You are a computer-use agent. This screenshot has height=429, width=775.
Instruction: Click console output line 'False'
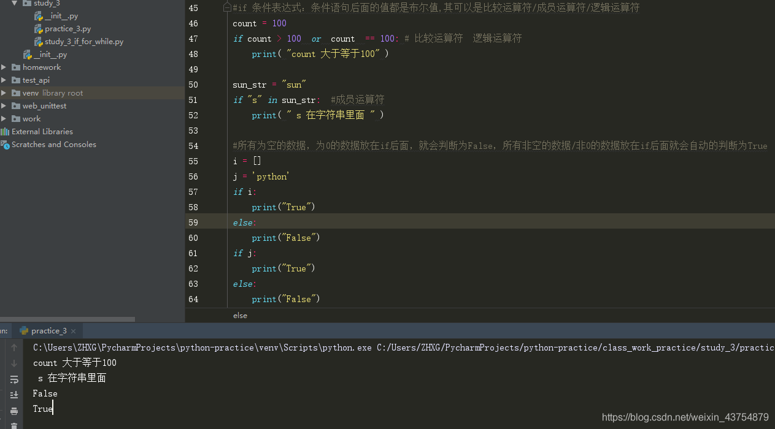click(x=45, y=393)
